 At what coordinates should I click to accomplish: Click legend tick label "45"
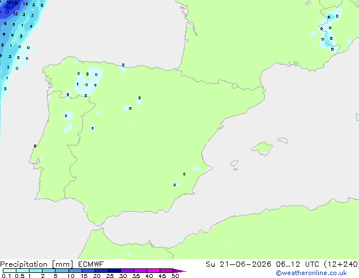(x=162, y=276)
